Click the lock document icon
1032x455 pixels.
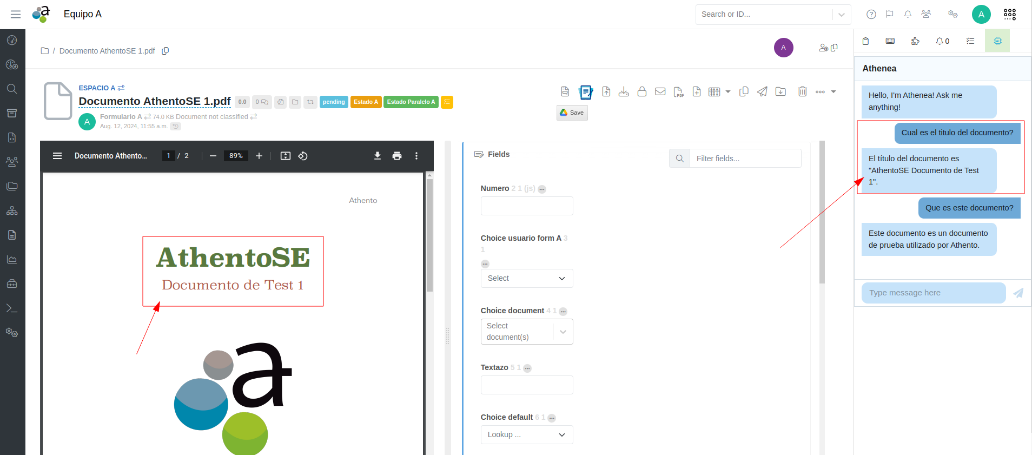pos(642,91)
